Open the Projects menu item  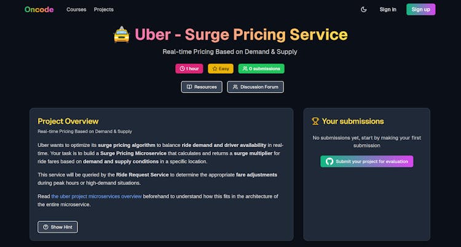coord(104,9)
